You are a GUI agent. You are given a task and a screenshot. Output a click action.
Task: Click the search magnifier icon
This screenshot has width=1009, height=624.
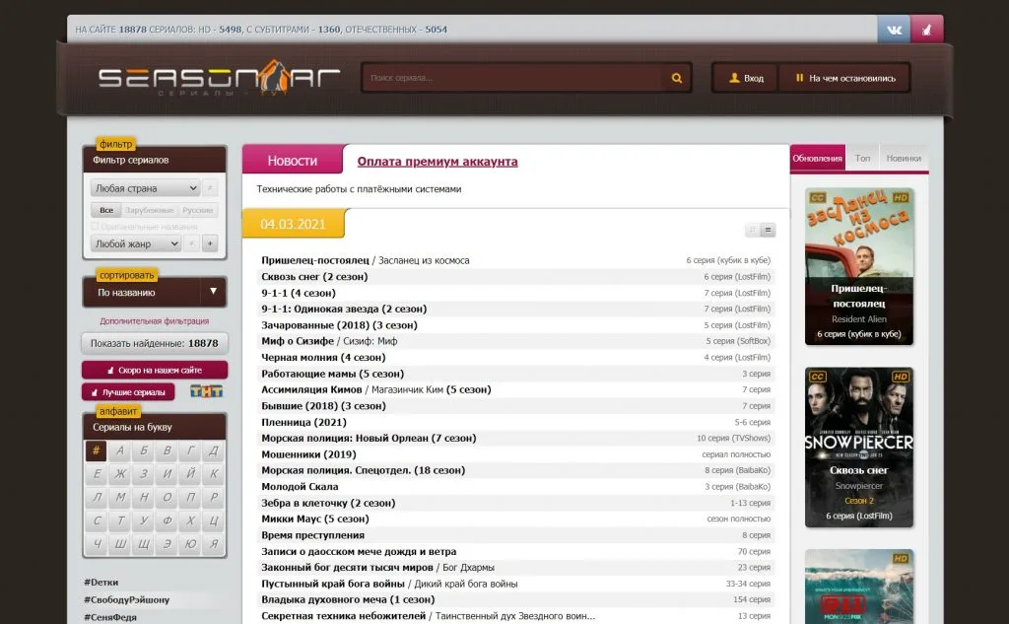click(677, 78)
